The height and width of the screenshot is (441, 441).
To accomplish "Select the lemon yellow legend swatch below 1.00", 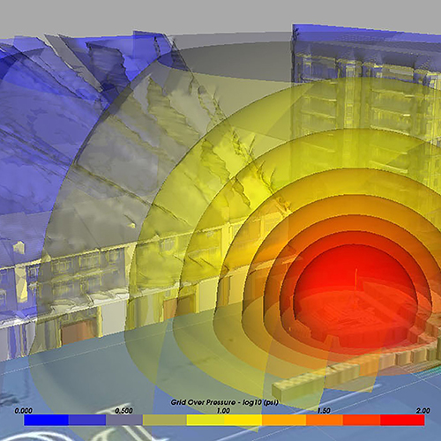I will click(x=206, y=420).
